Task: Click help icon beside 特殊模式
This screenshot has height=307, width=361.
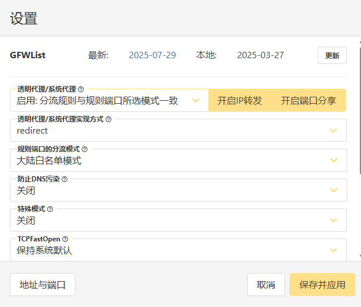Action: 50,209
